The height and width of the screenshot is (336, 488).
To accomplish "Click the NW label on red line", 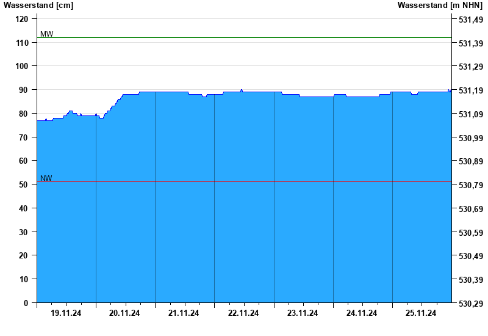I will [46, 178].
